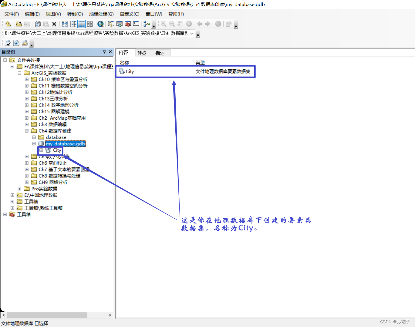415x327 pixels.
Task: Open the ArcToolbox window icon
Action: (128, 24)
